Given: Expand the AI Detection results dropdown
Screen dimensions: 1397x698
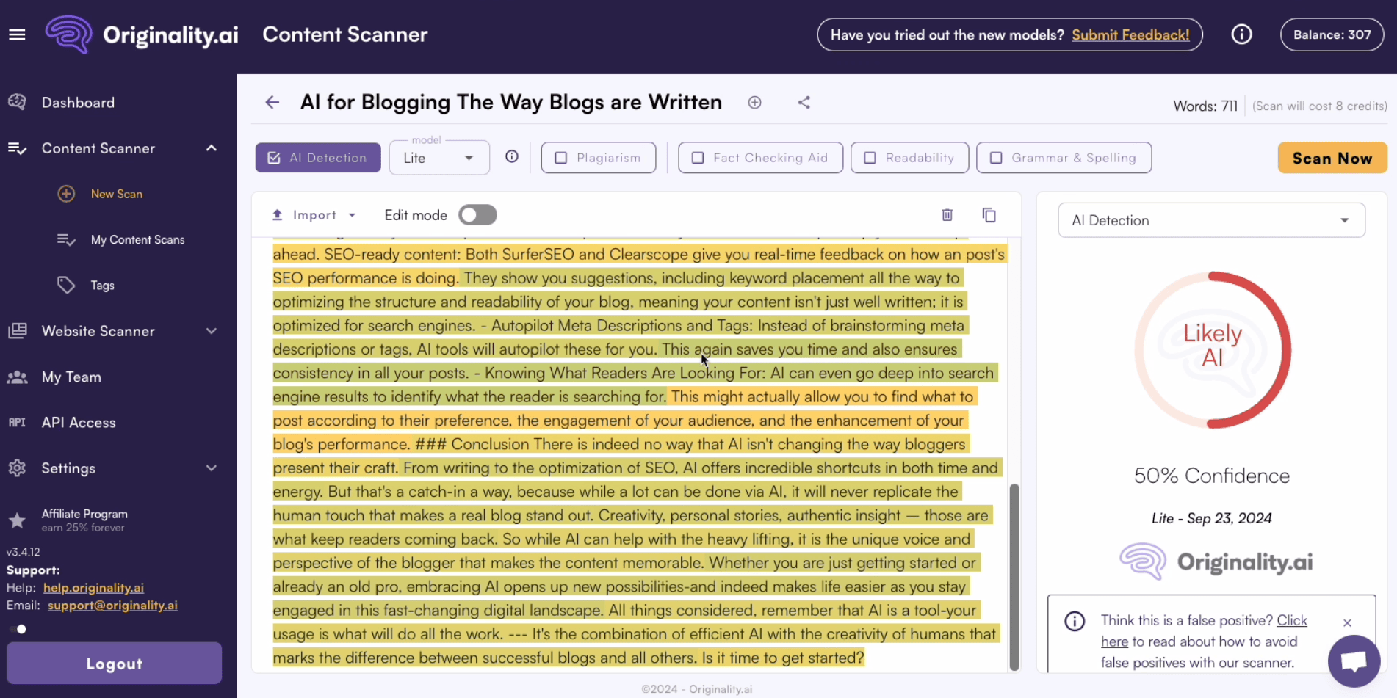Looking at the screenshot, I should tap(1211, 220).
